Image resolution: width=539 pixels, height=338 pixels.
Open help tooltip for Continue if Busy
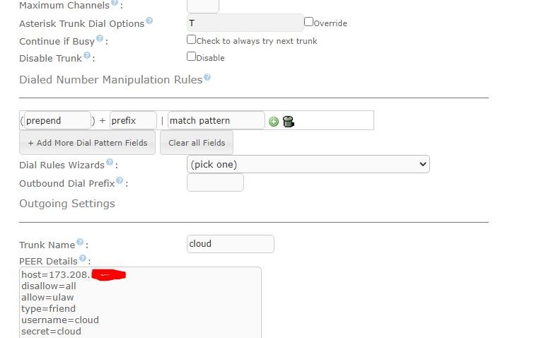100,40
